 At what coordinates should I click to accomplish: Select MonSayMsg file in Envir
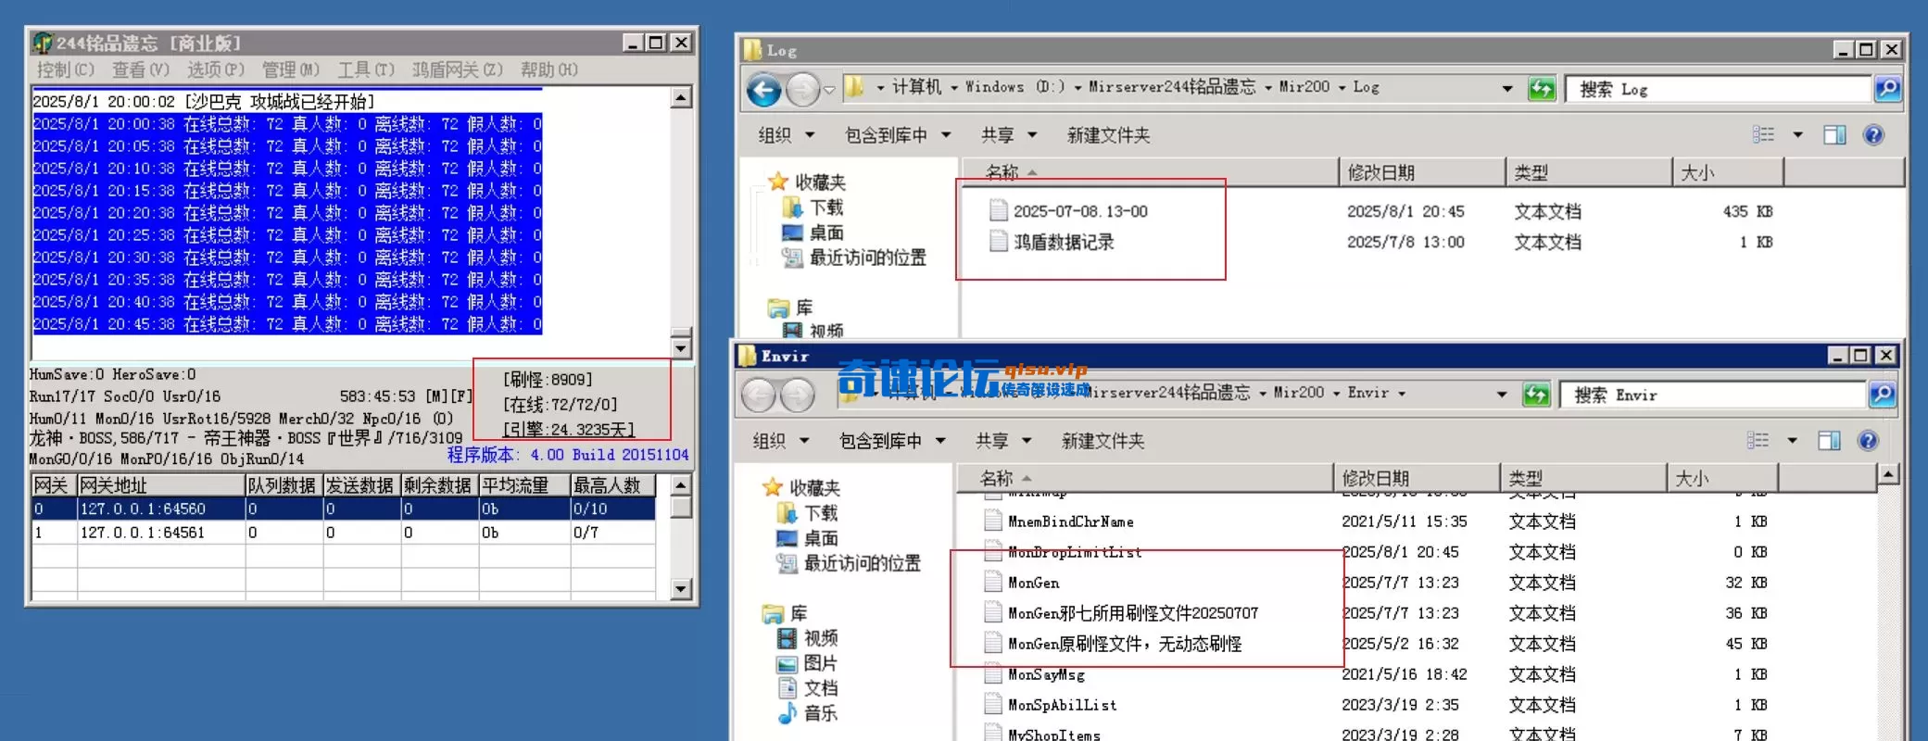[x=1034, y=674]
